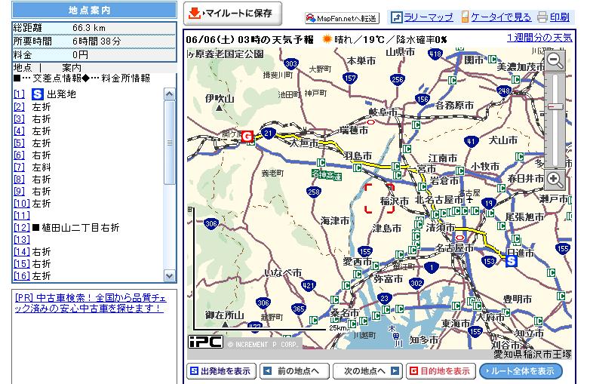Click 所要時間 6時間38分 value
Image resolution: width=590 pixels, height=384 pixels.
coord(97,41)
